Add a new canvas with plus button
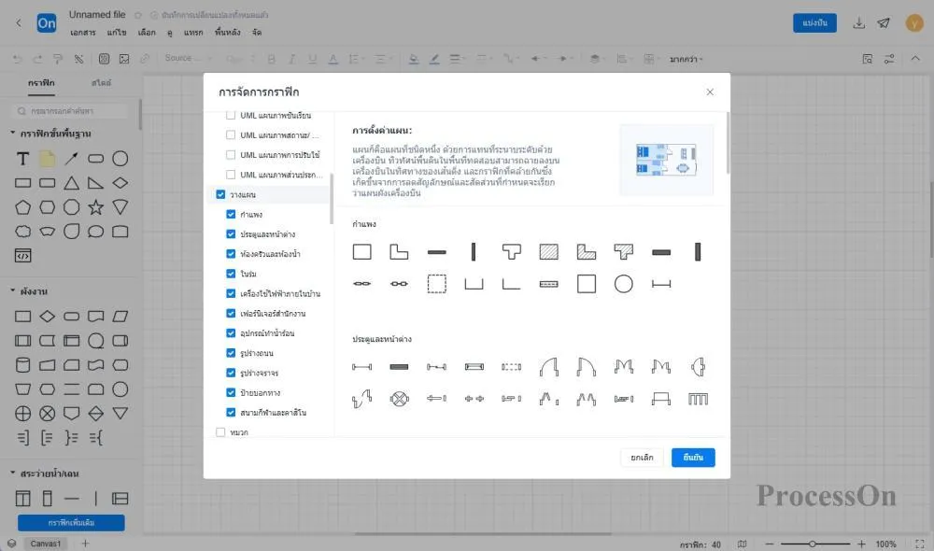The width and height of the screenshot is (934, 551). [85, 544]
